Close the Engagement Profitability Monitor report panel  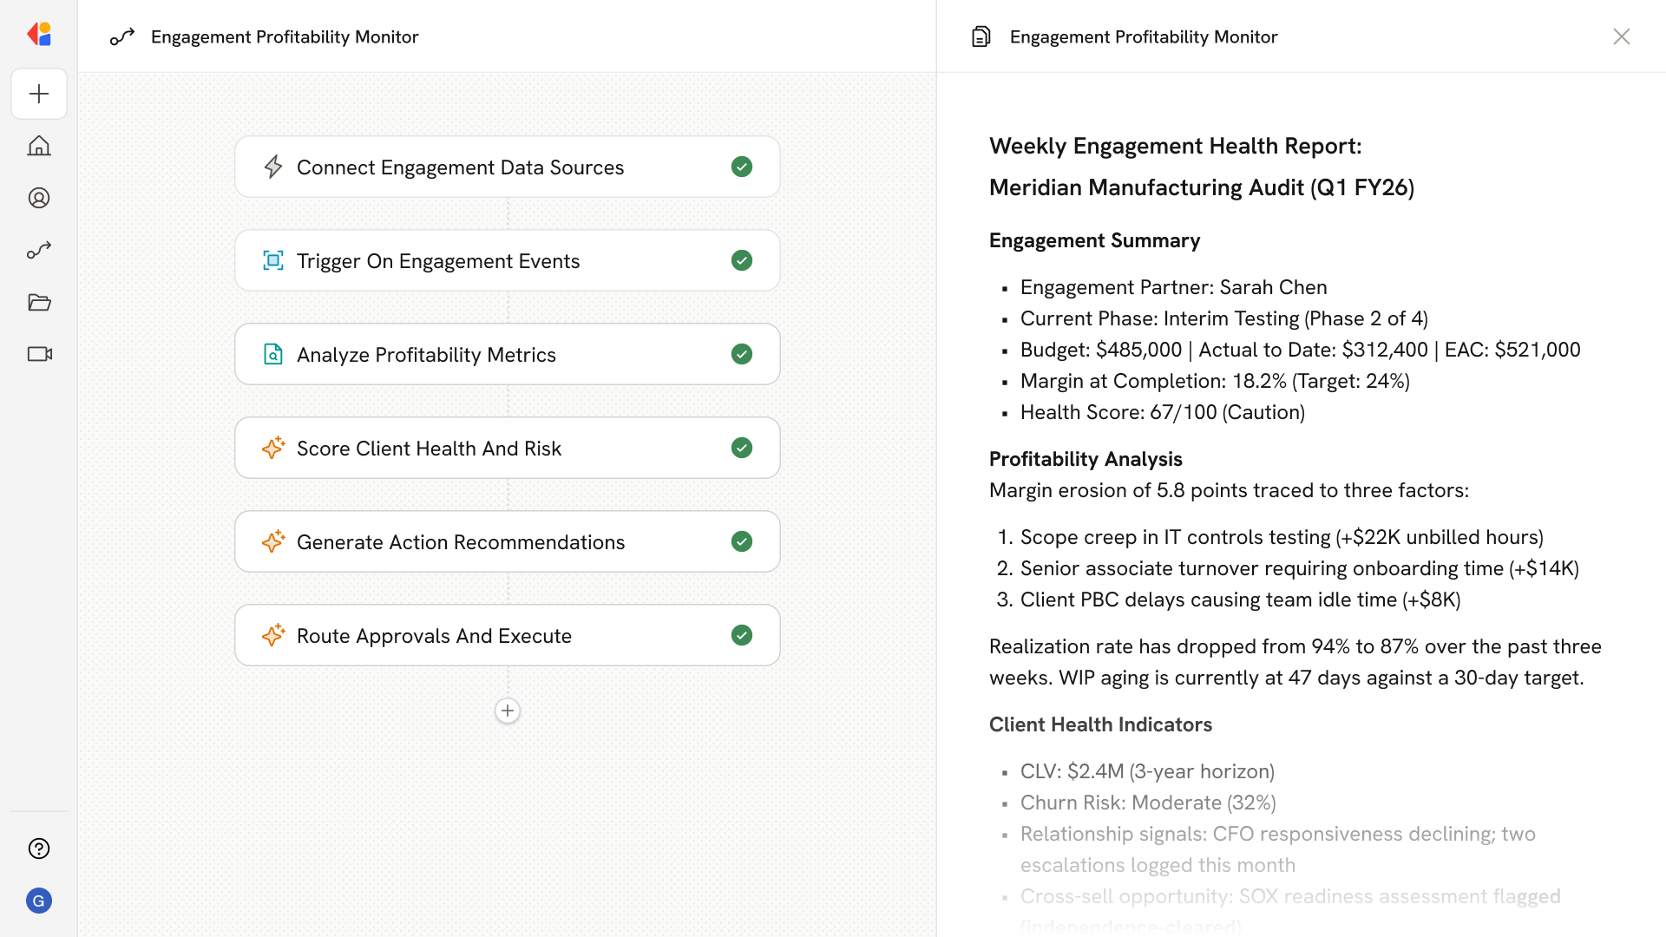[x=1622, y=36]
